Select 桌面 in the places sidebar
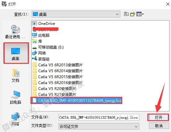Screen dimensions: 171x132 [x=16, y=53]
